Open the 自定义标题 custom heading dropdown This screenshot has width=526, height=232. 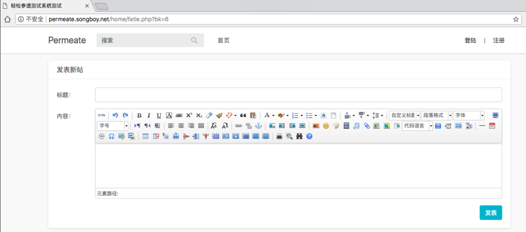point(405,116)
